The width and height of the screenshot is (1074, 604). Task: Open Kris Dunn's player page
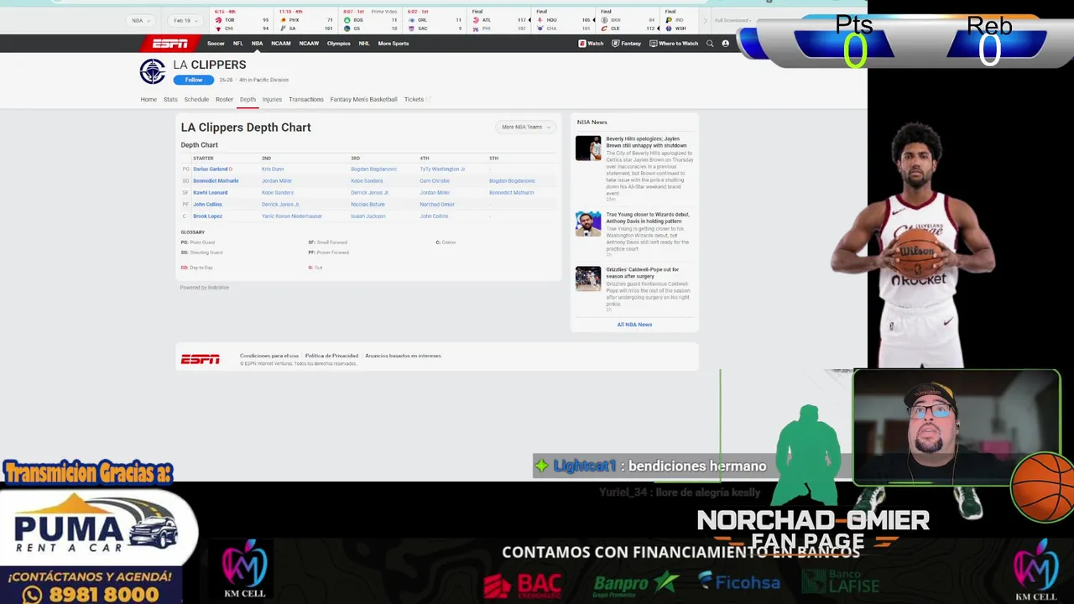pos(273,169)
